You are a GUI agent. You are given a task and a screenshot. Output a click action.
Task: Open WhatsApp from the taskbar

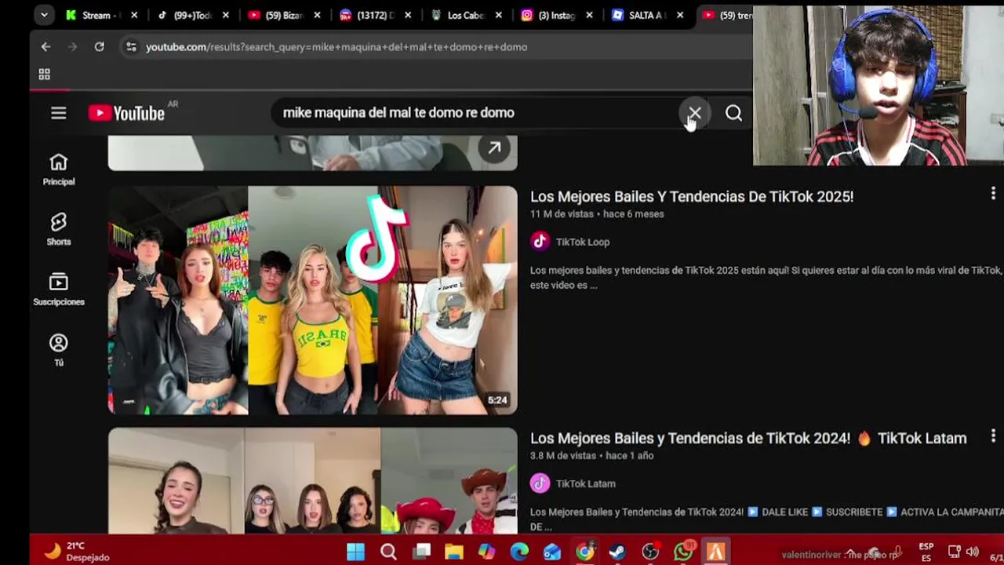683,552
